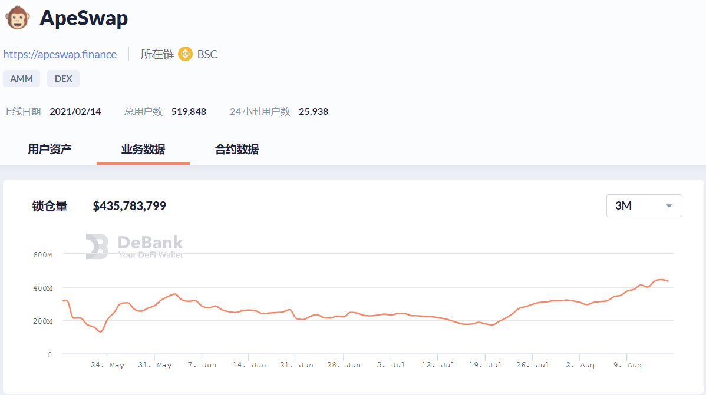This screenshot has width=706, height=395.
Task: Click the ApeSwap title text
Action: (84, 18)
